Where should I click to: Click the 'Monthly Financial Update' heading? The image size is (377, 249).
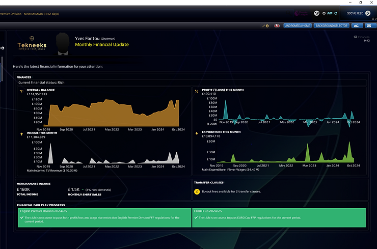(102, 44)
